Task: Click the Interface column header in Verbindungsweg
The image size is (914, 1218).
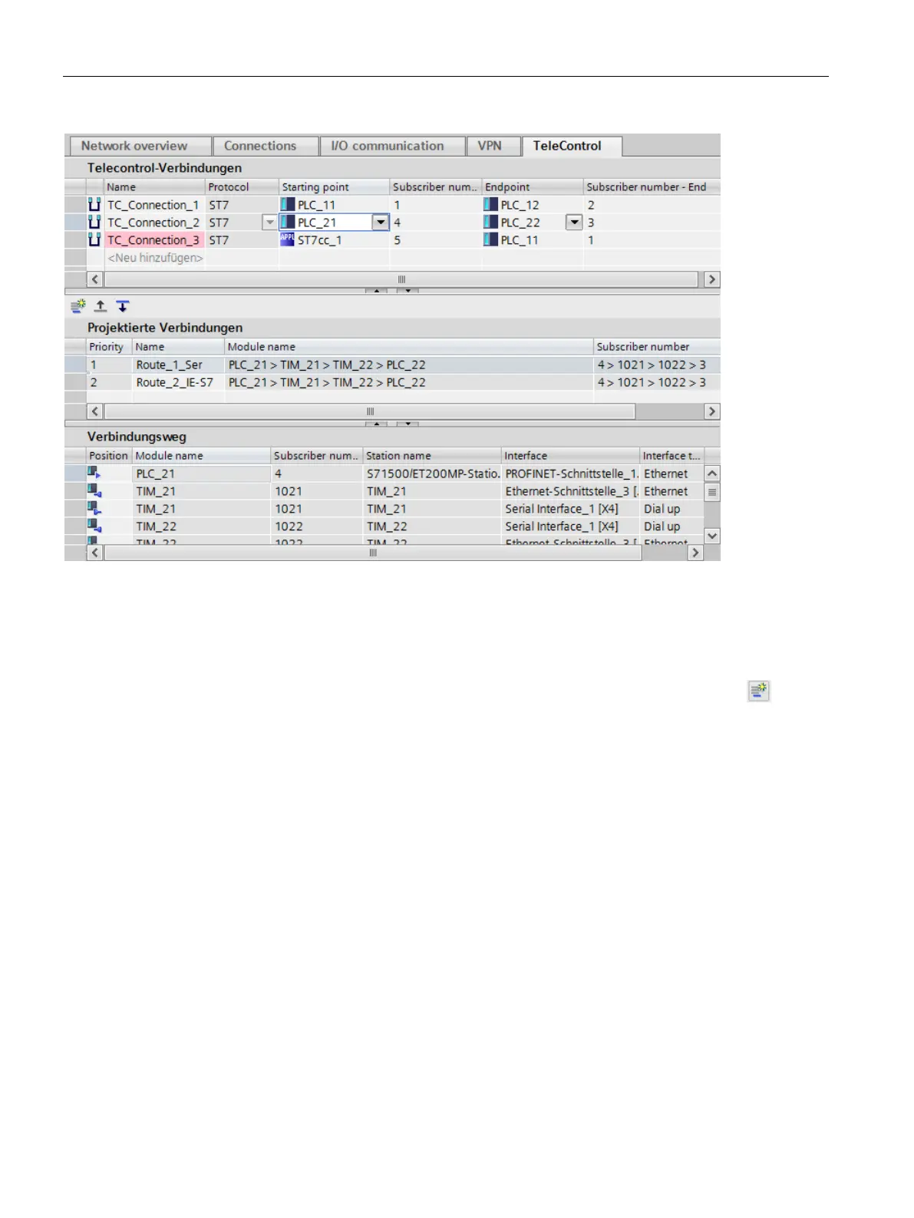Action: pos(570,456)
